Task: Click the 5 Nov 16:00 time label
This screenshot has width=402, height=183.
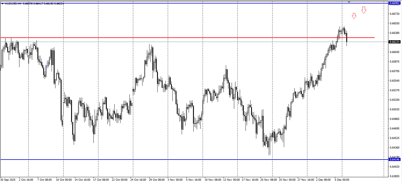Action: (x=194, y=180)
